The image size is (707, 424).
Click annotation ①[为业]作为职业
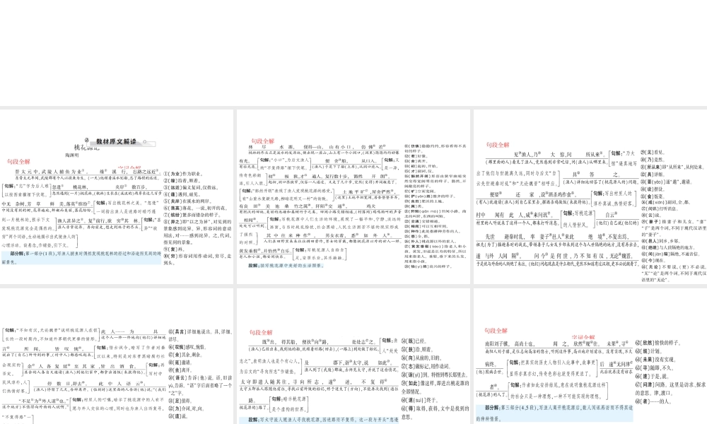pos(182,174)
